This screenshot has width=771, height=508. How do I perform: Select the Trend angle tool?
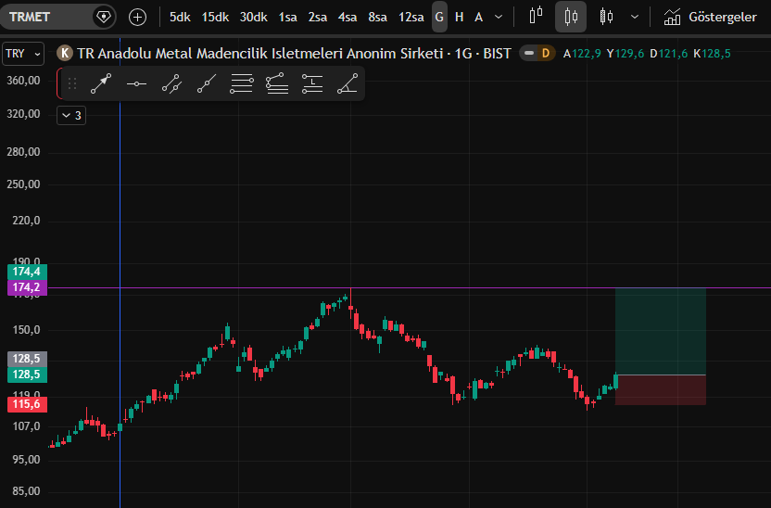348,83
